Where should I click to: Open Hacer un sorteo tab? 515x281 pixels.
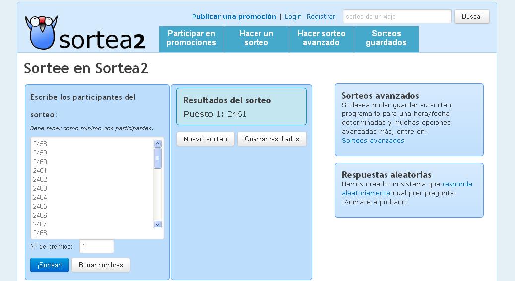point(256,38)
